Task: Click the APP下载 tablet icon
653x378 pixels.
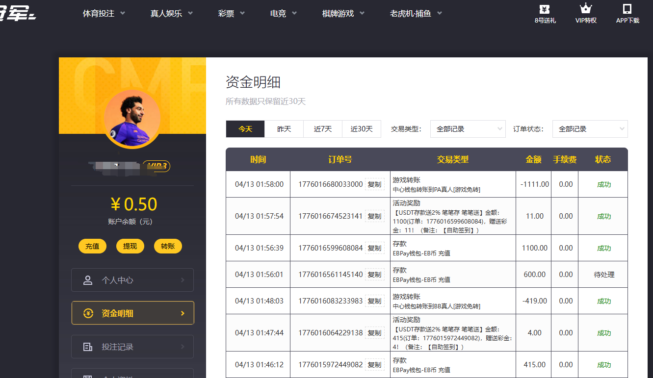Action: 627,9
